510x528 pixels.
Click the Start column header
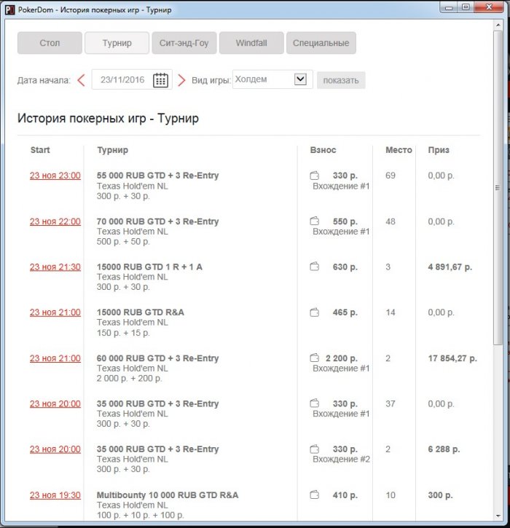click(x=40, y=150)
